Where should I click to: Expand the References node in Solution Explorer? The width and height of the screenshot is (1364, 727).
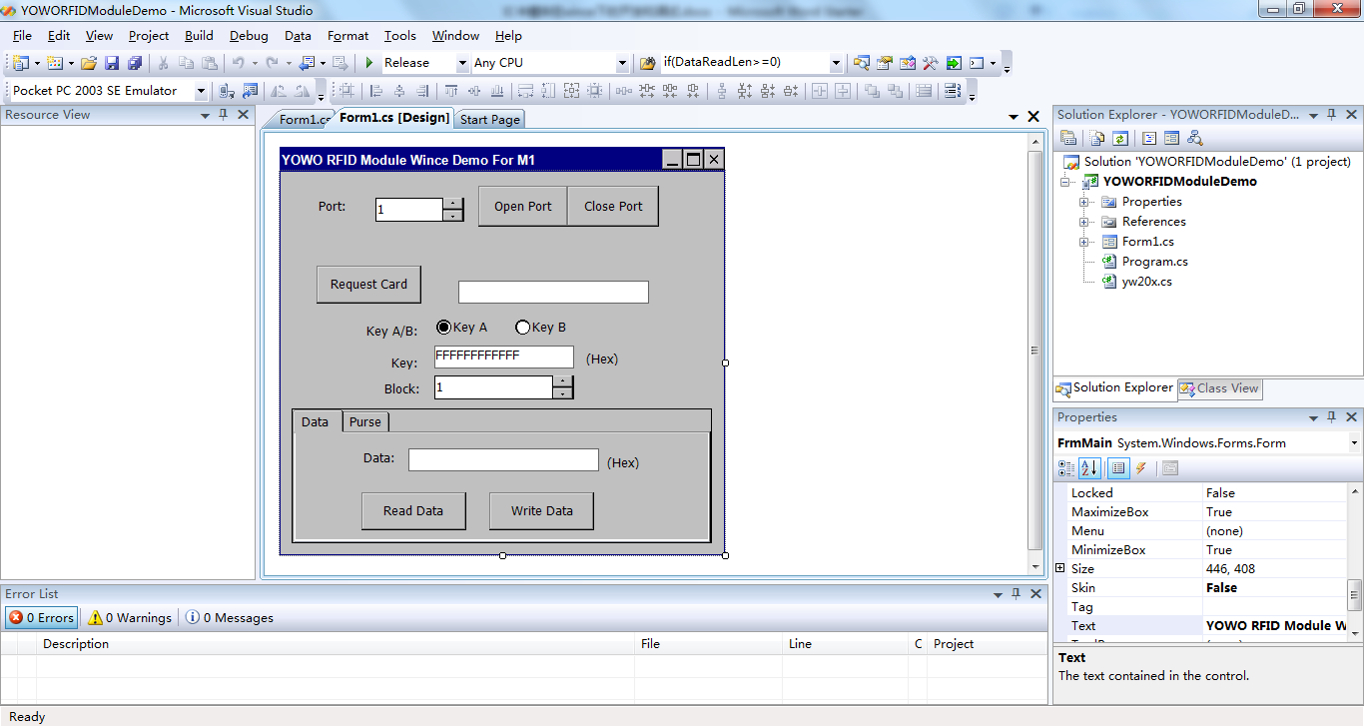pyautogui.click(x=1084, y=222)
